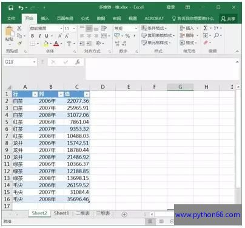This screenshot has height=228, width=245.
Task: Switch to Sheet1 worksheet tab
Action: point(61,213)
